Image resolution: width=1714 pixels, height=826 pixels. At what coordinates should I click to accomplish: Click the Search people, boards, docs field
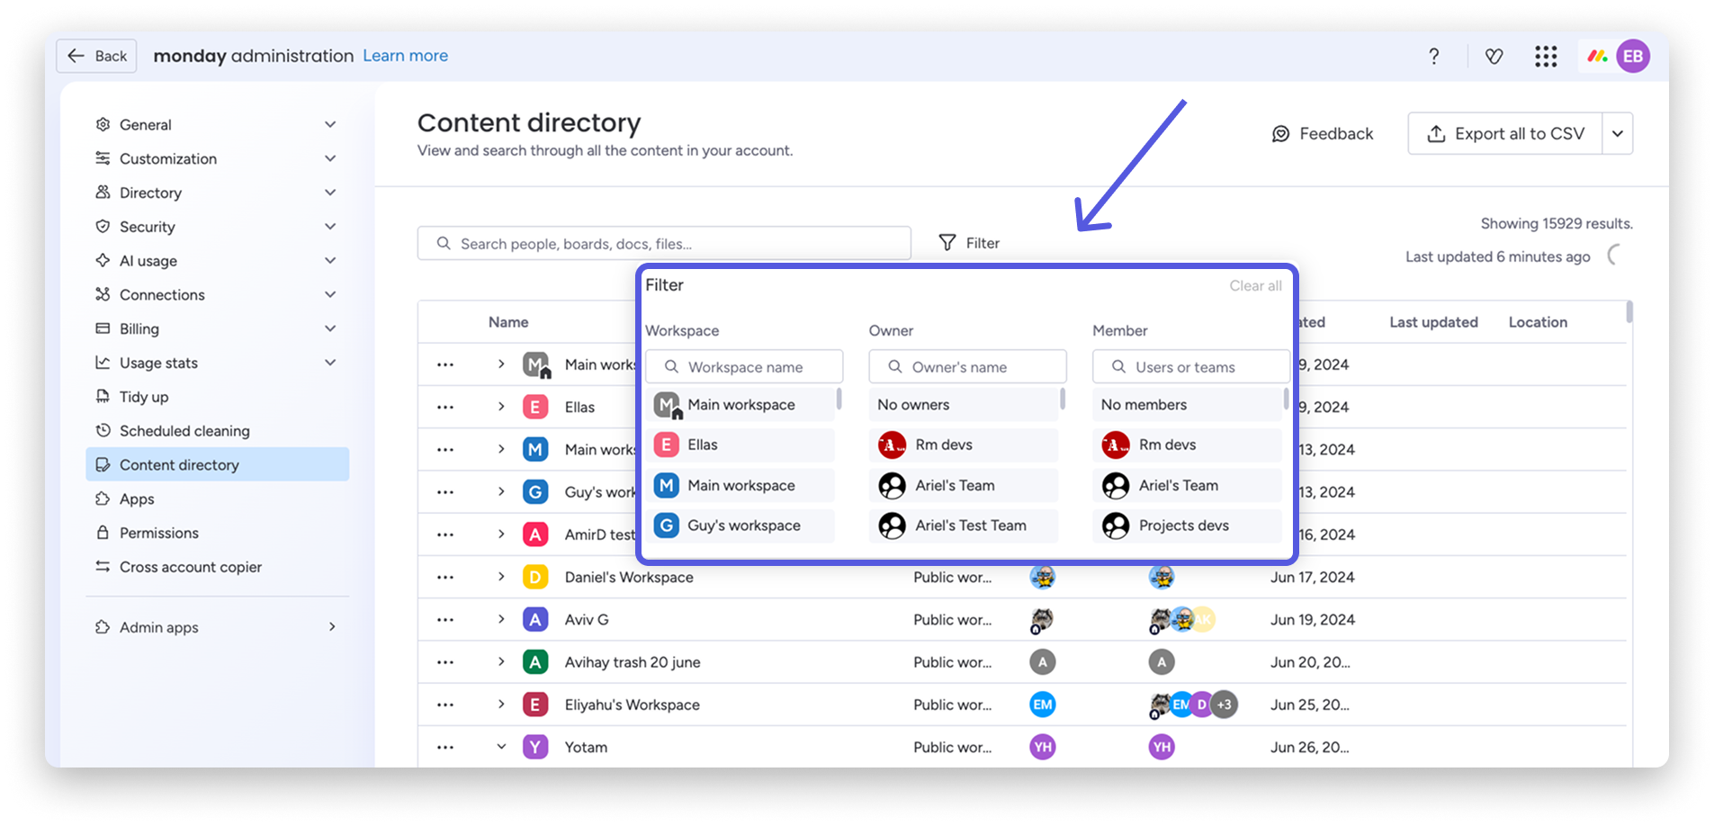(x=664, y=243)
